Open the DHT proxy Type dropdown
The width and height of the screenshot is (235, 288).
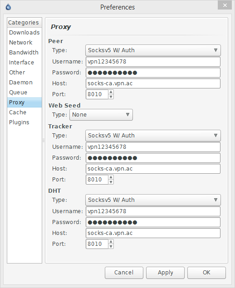[x=153, y=200]
